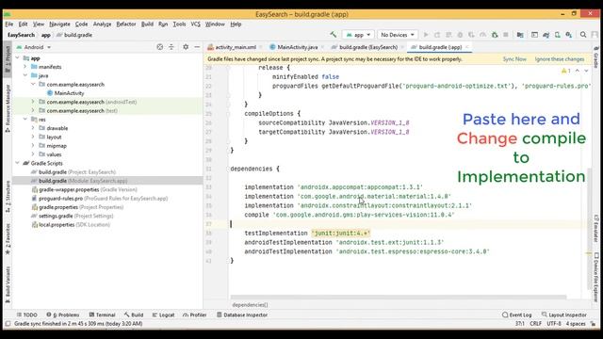Close the build.gradle (app) tab

coord(467,47)
